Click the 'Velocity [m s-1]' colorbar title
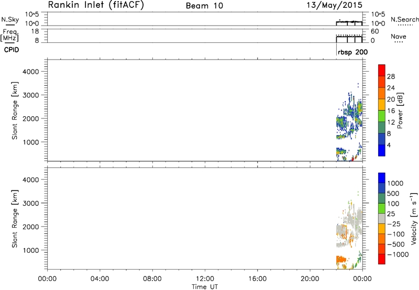The height and width of the screenshot is (290, 419). [414, 218]
